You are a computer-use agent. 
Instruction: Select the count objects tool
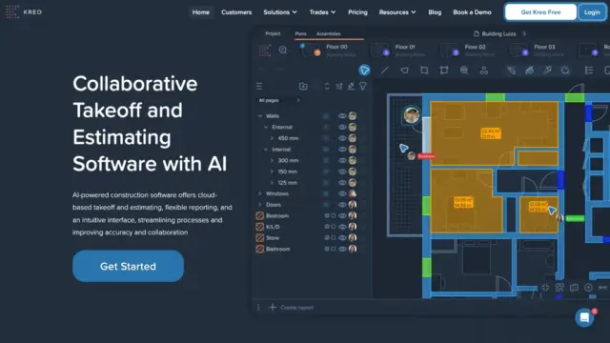(483, 71)
